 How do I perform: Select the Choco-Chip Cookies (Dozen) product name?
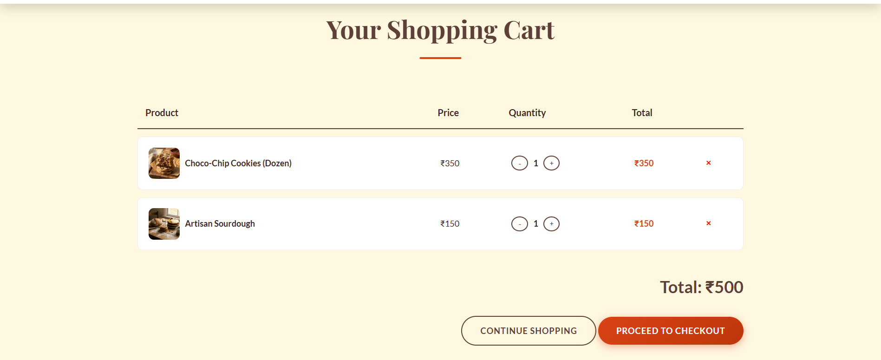click(238, 163)
